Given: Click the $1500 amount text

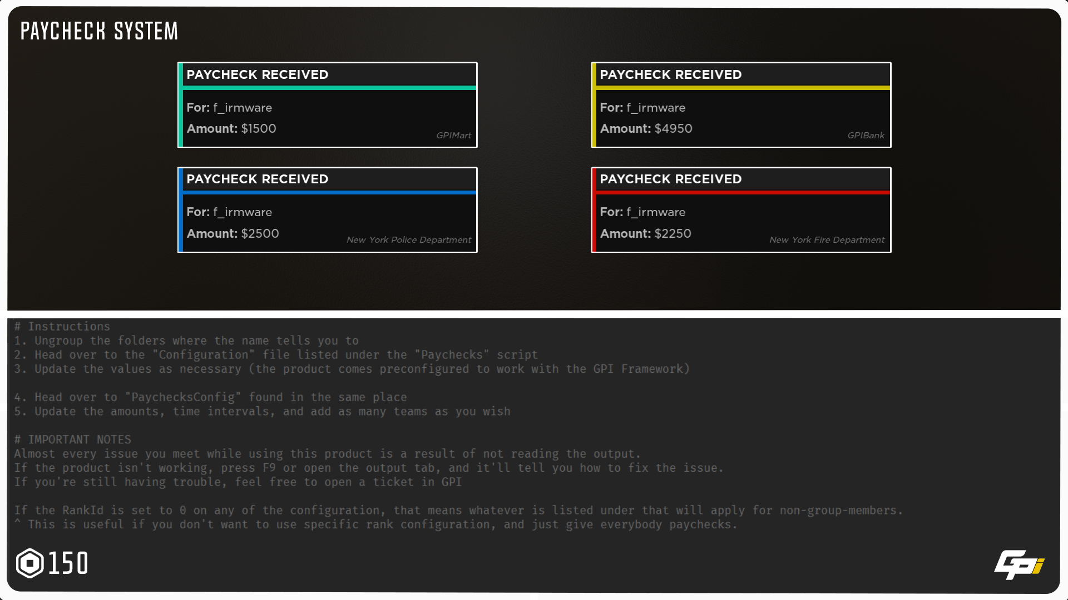Looking at the screenshot, I should [x=259, y=128].
